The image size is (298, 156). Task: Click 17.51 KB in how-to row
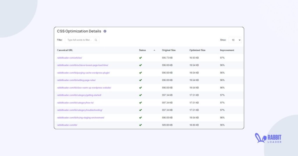194,103
